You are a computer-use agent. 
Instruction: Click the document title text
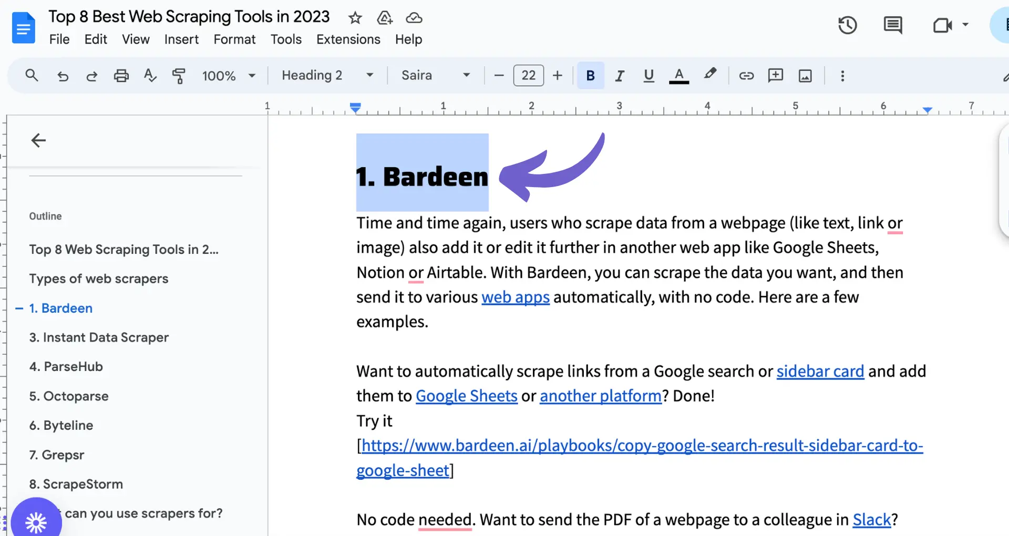(189, 16)
